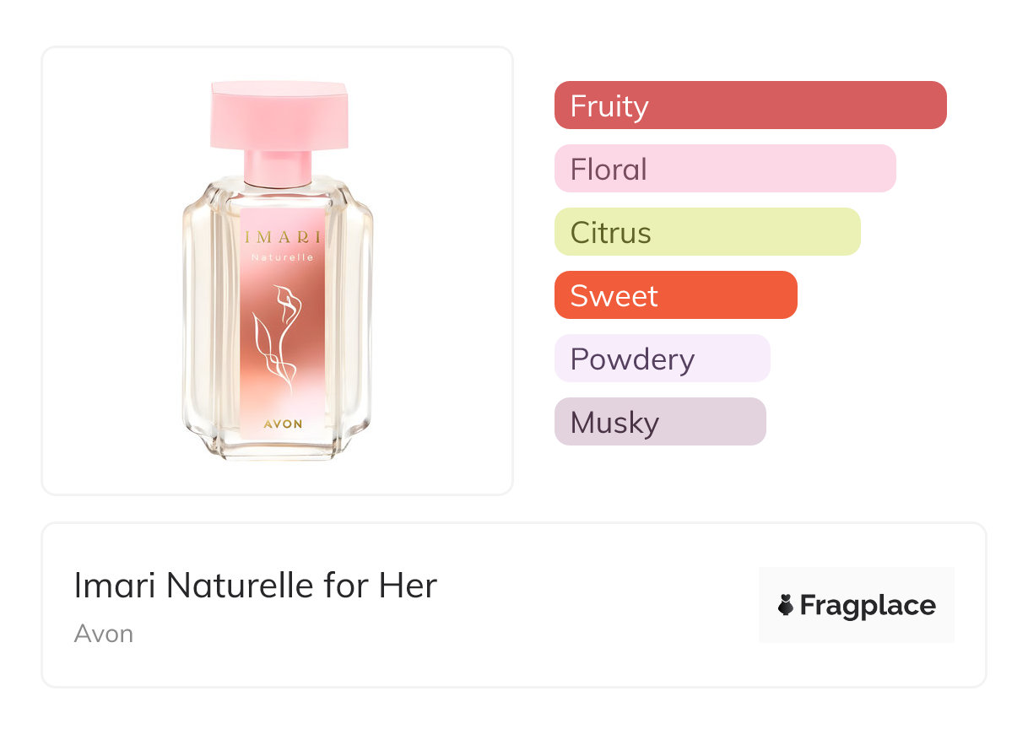Click the Fragplace bottle logo icon

click(786, 605)
